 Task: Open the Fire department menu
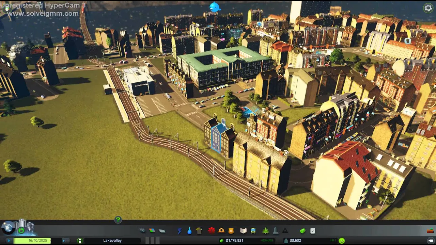(221, 230)
